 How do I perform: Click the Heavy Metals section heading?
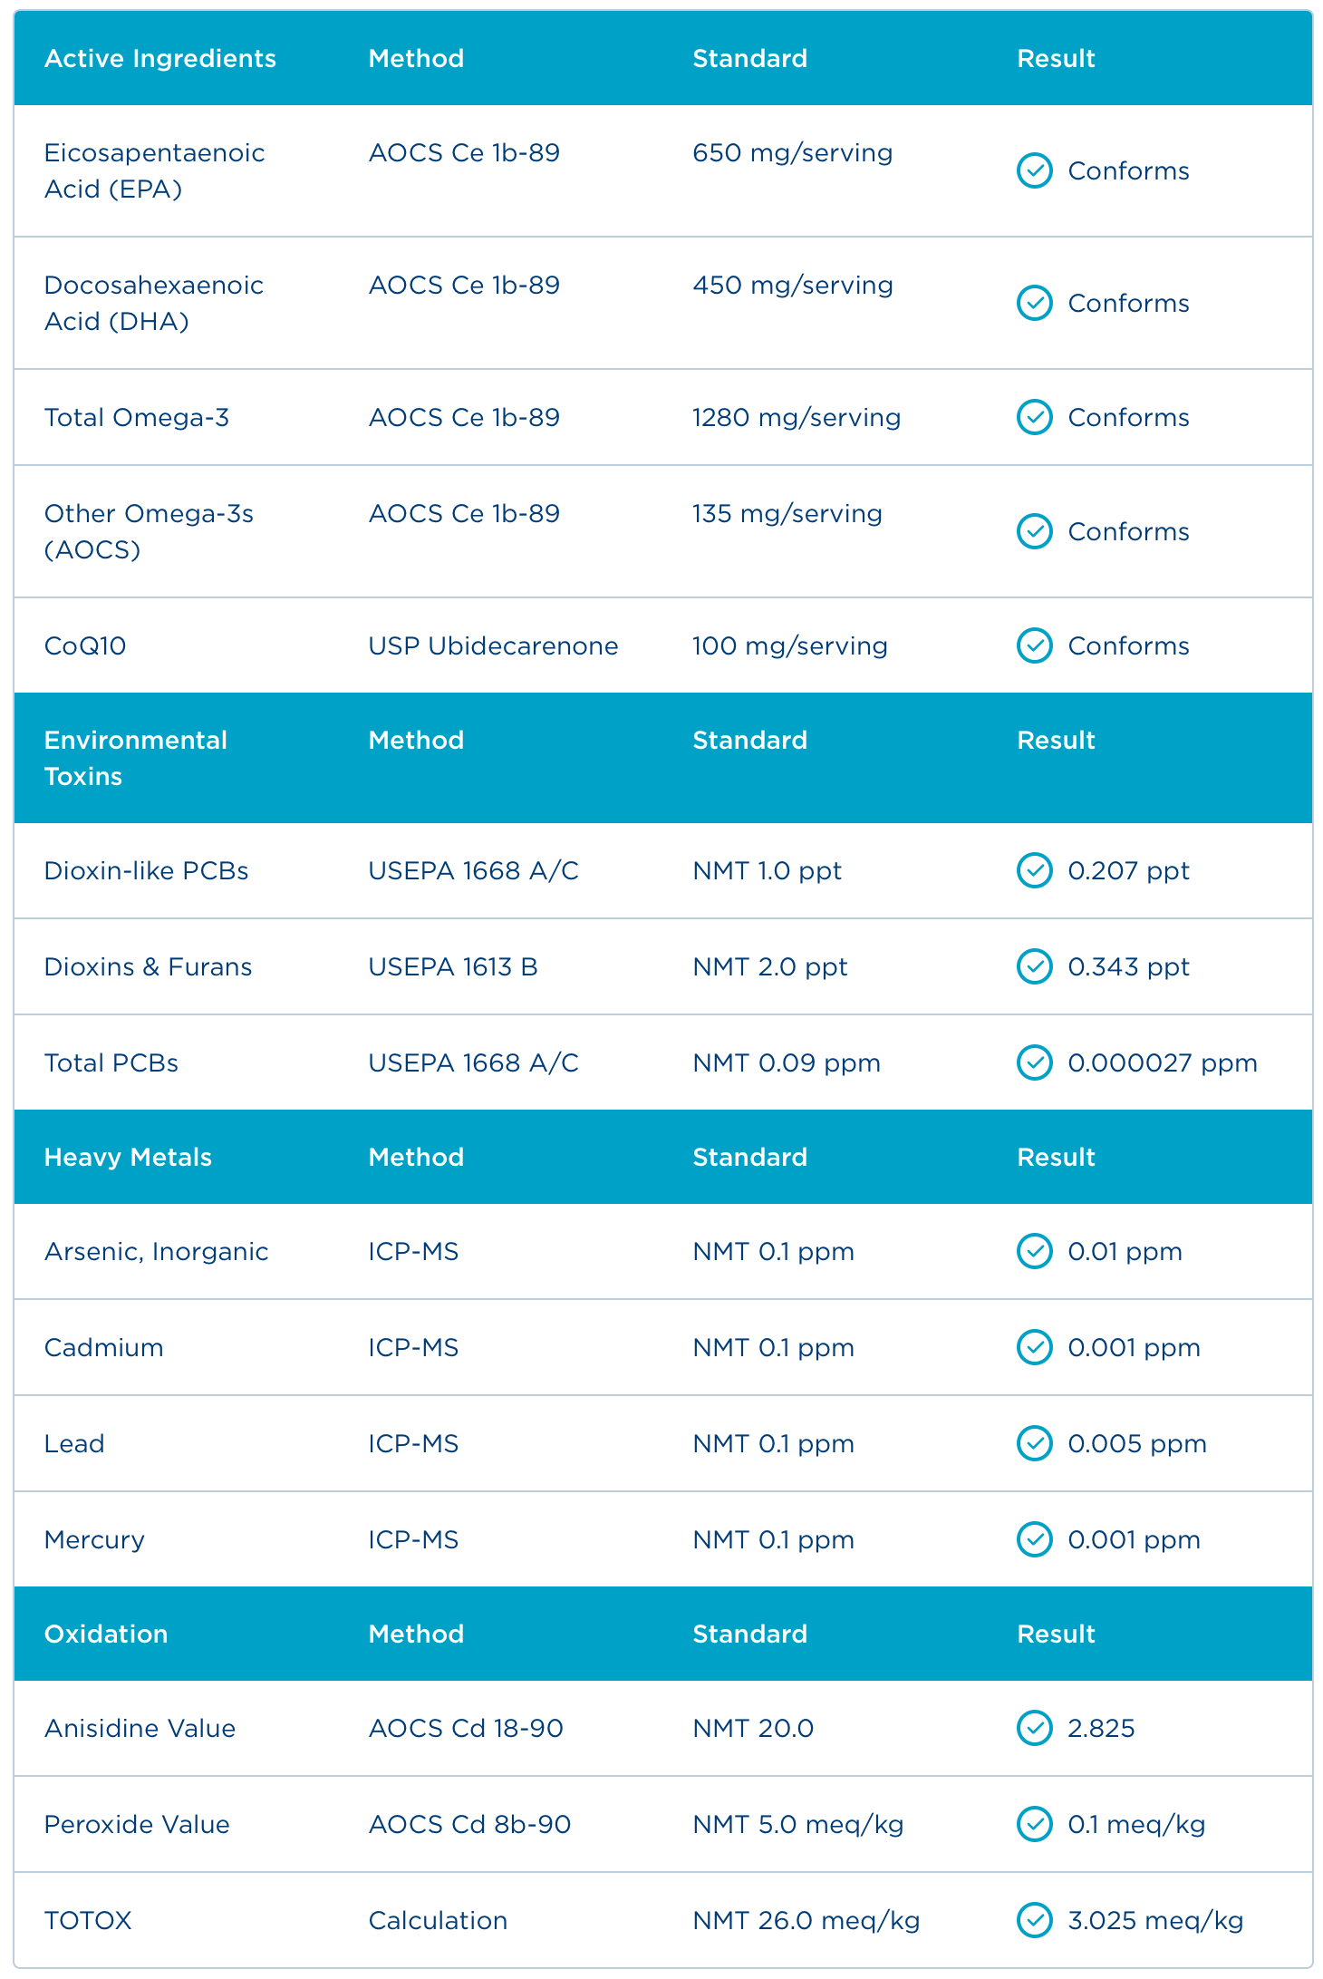[128, 1157]
